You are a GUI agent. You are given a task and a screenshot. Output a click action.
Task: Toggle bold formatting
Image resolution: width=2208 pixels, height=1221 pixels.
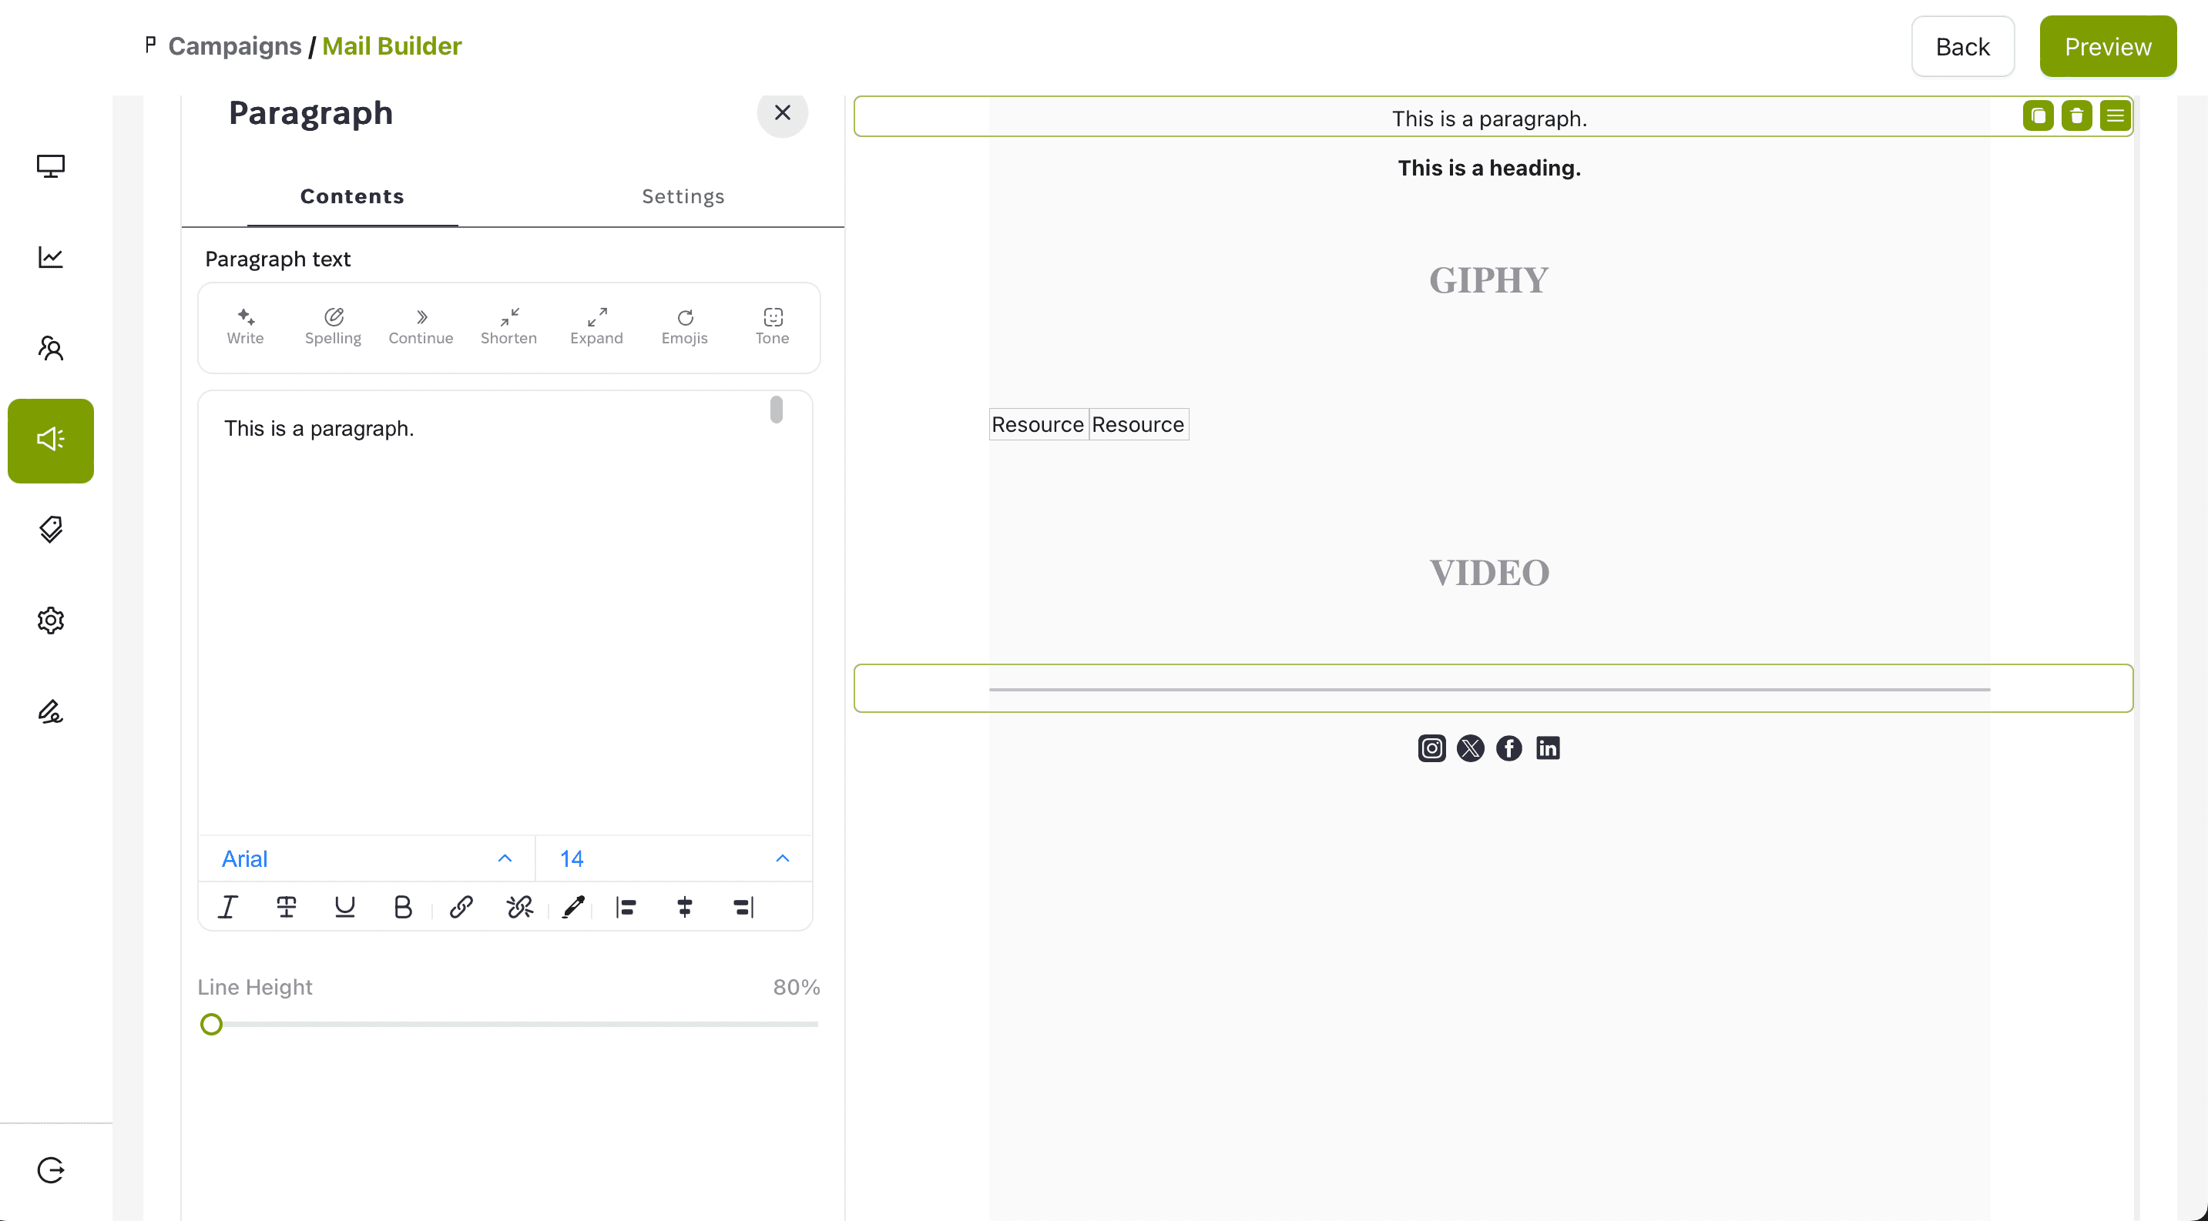(403, 907)
